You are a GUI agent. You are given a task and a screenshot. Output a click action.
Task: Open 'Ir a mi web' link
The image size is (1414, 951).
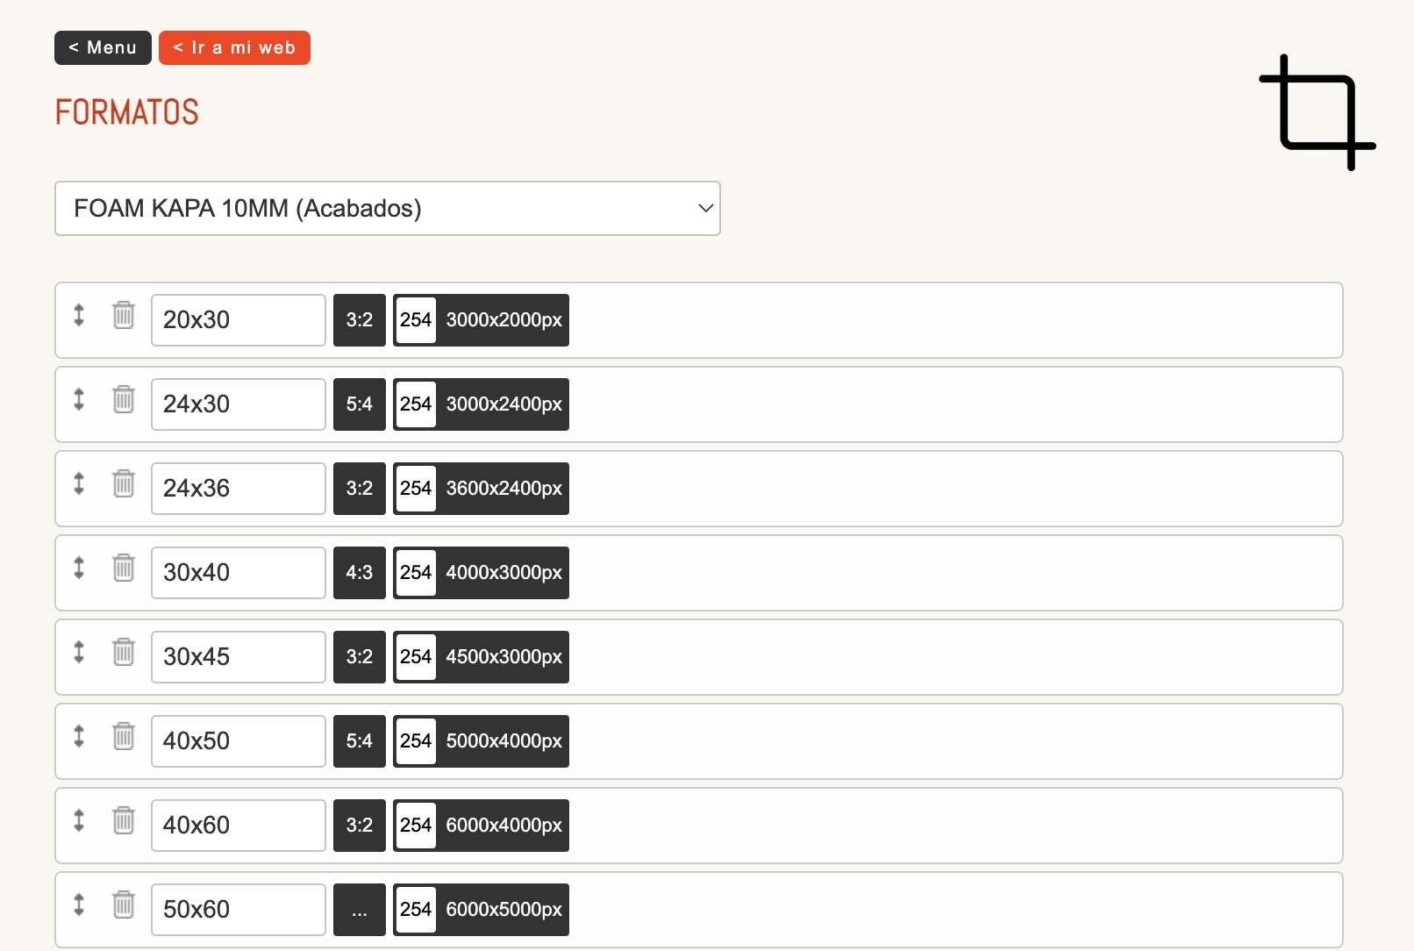[x=234, y=48]
